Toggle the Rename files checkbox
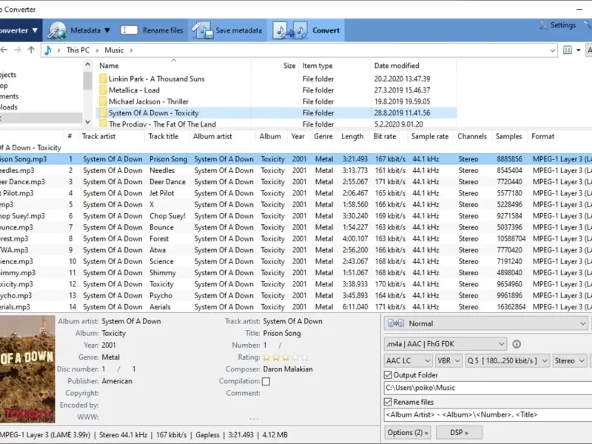This screenshot has width=592, height=444. pyautogui.click(x=388, y=402)
